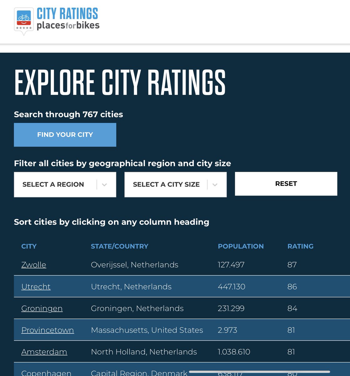
Task: Click the Search through 767 cities text
Action: click(69, 114)
